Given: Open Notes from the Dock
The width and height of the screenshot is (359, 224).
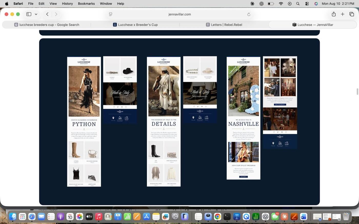Looking at the screenshot, I should (x=156, y=217).
